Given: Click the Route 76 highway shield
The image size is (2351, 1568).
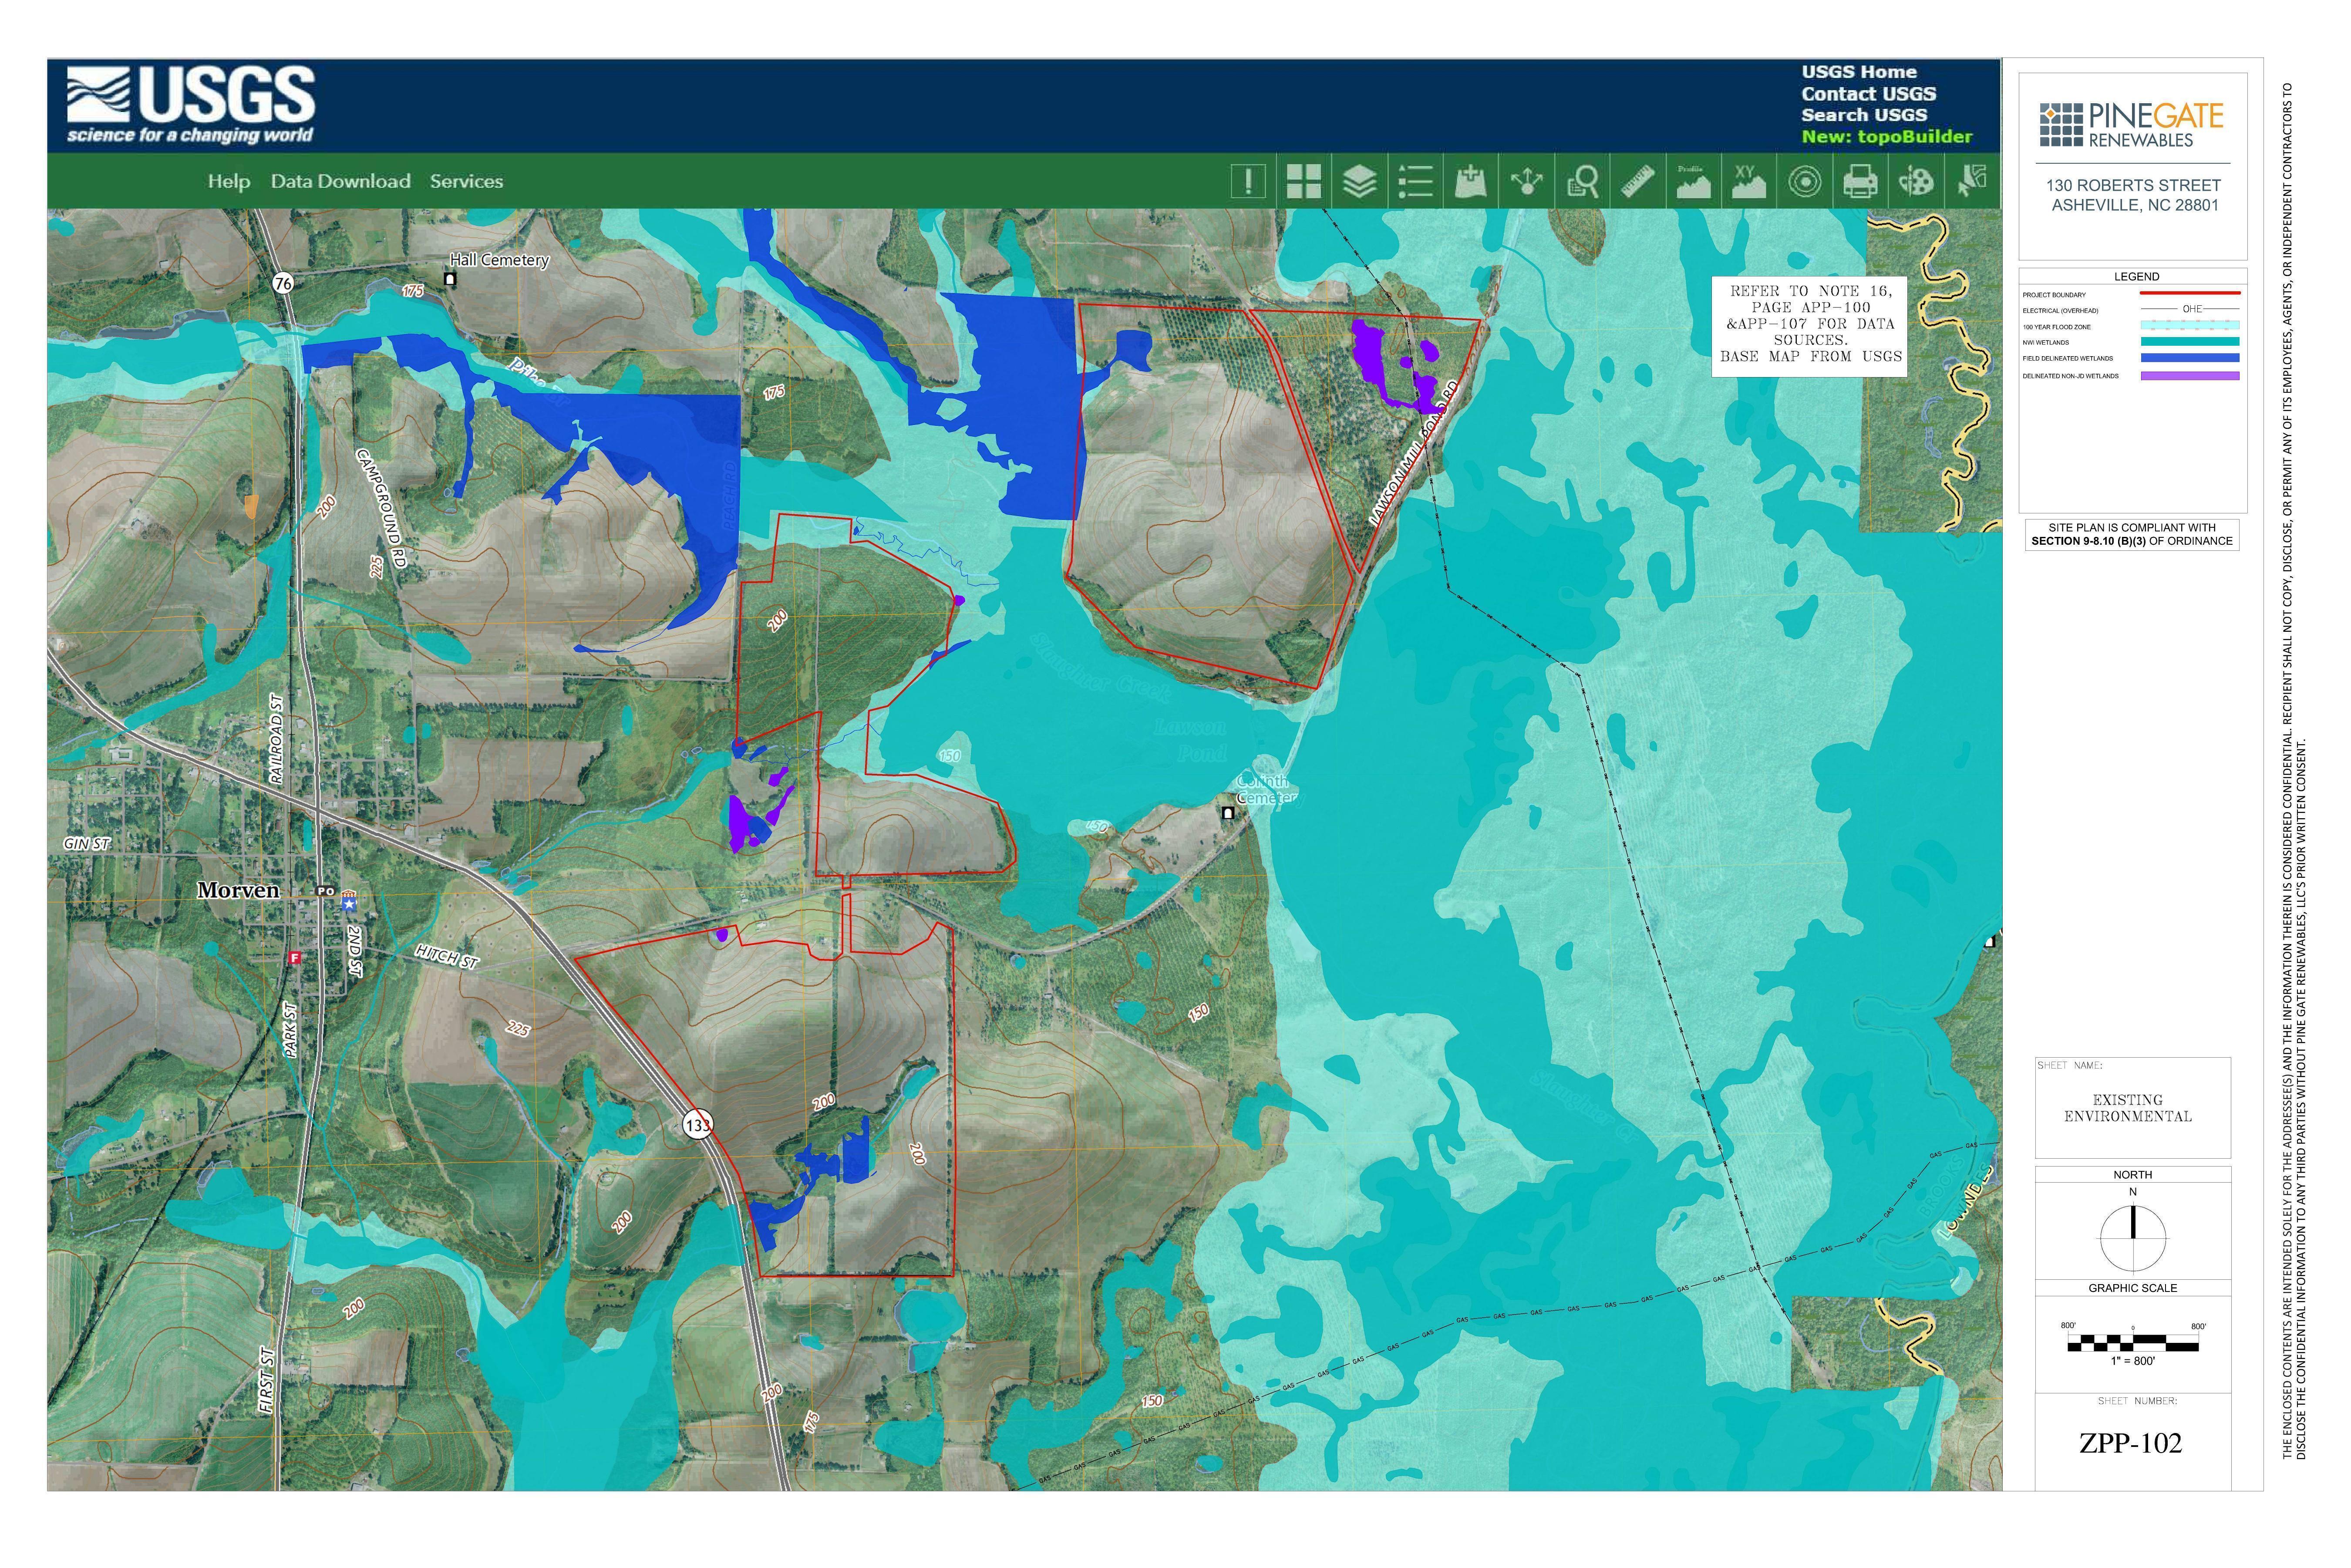Looking at the screenshot, I should tap(283, 283).
